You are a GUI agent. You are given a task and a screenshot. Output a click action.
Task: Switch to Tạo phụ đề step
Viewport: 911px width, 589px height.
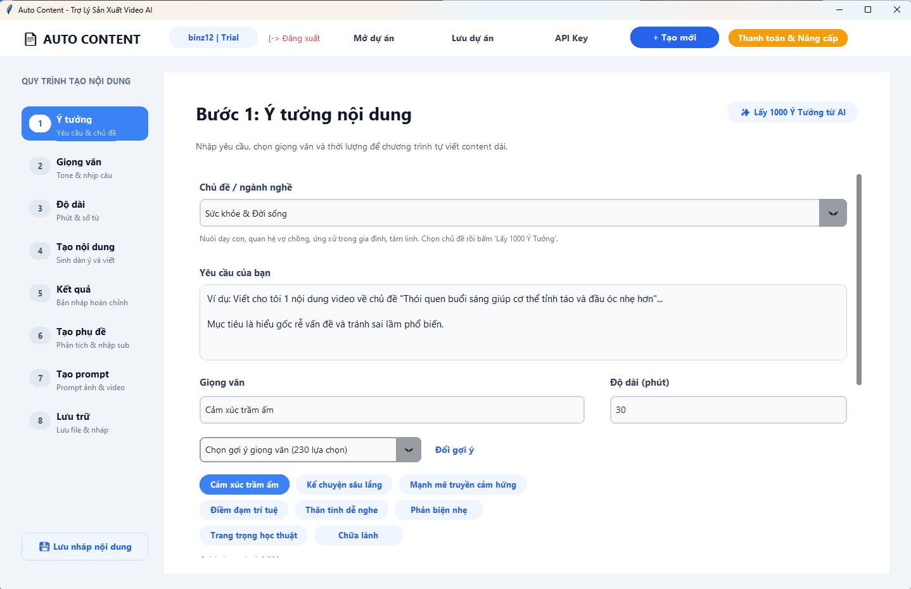coord(85,338)
